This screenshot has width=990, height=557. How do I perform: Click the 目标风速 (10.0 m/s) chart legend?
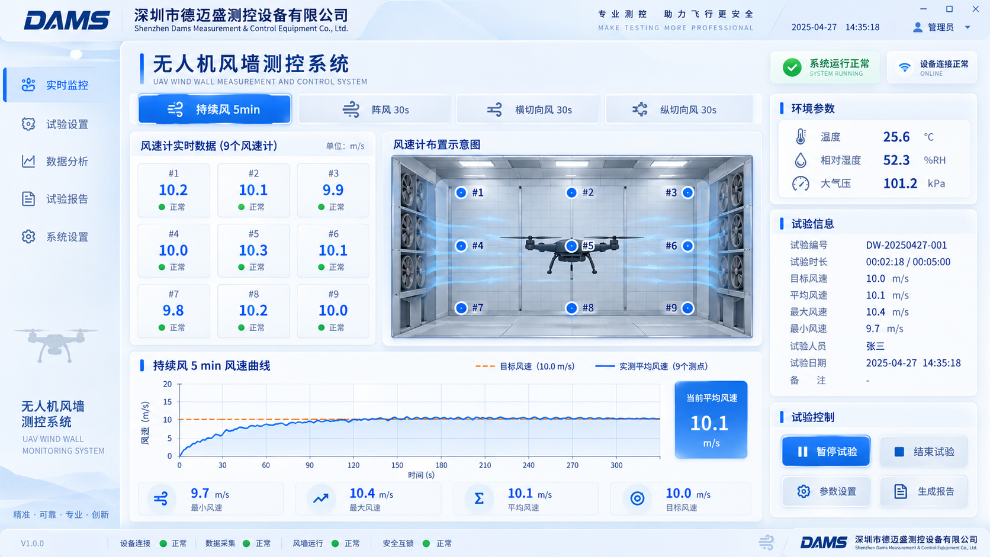[525, 366]
